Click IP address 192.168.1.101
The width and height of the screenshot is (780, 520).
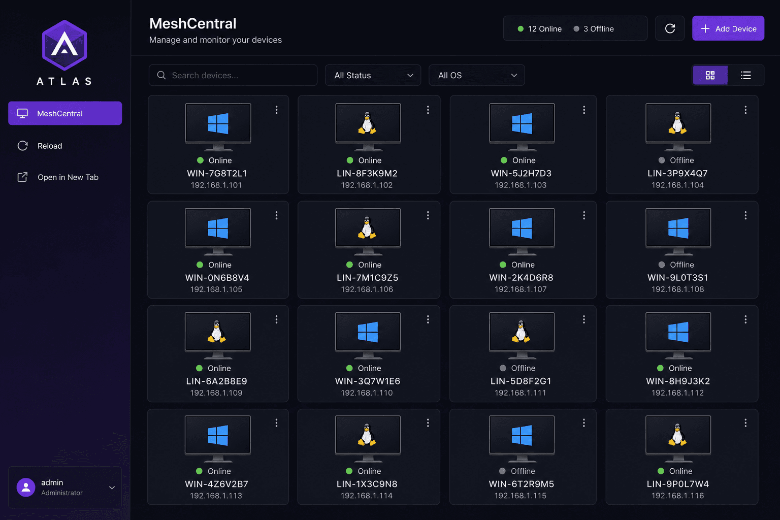pos(216,185)
